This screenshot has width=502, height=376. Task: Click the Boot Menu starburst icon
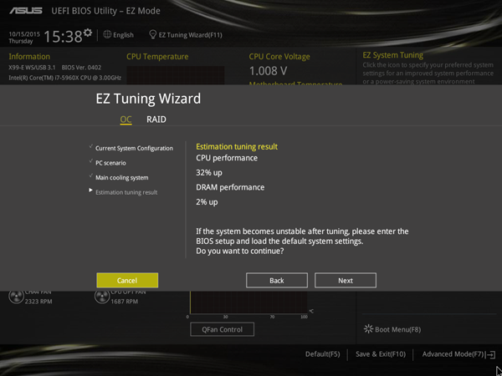[368, 329]
